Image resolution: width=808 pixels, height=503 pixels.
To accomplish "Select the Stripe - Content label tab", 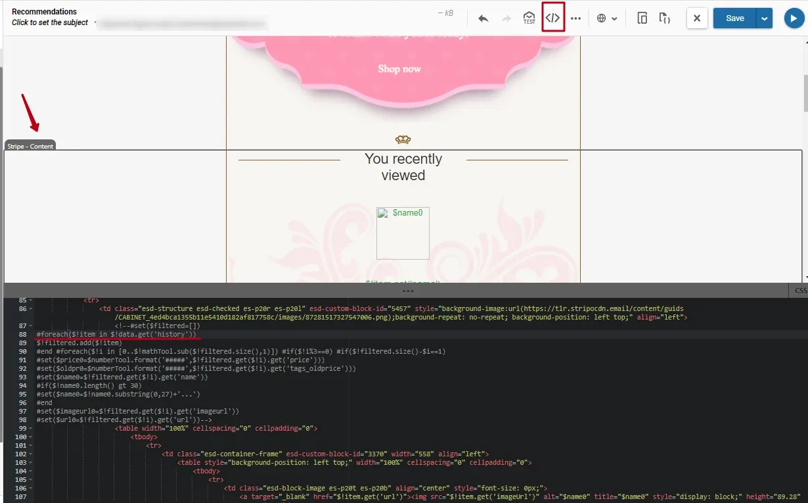I will 30,146.
